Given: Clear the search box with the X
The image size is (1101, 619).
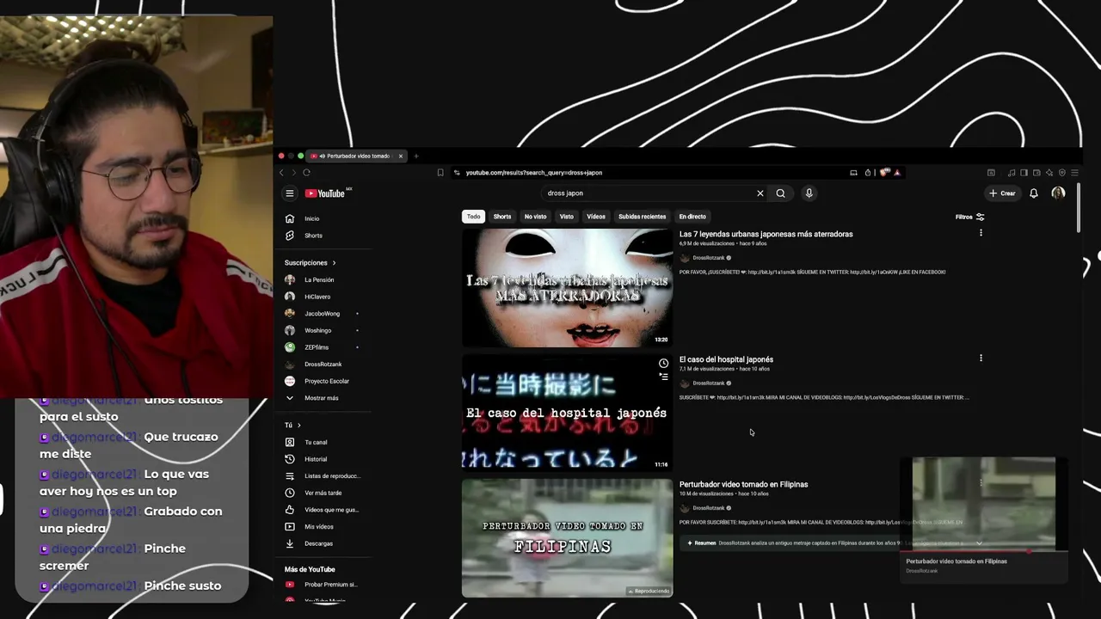Looking at the screenshot, I should (760, 193).
